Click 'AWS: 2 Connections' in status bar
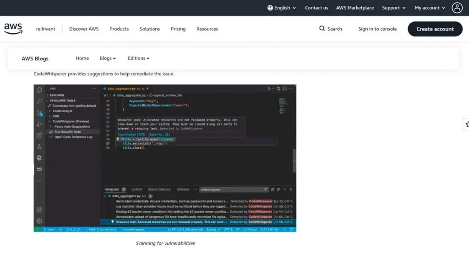Screen dimensions: 469x263 [x=100, y=229]
